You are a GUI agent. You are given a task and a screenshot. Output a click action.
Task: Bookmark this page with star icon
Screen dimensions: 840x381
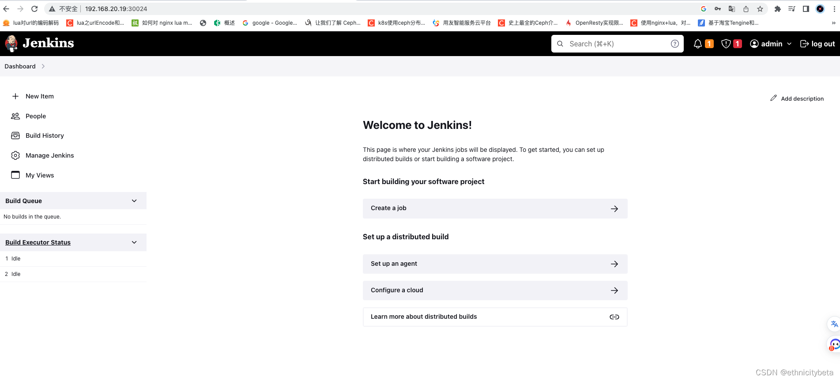click(x=760, y=9)
